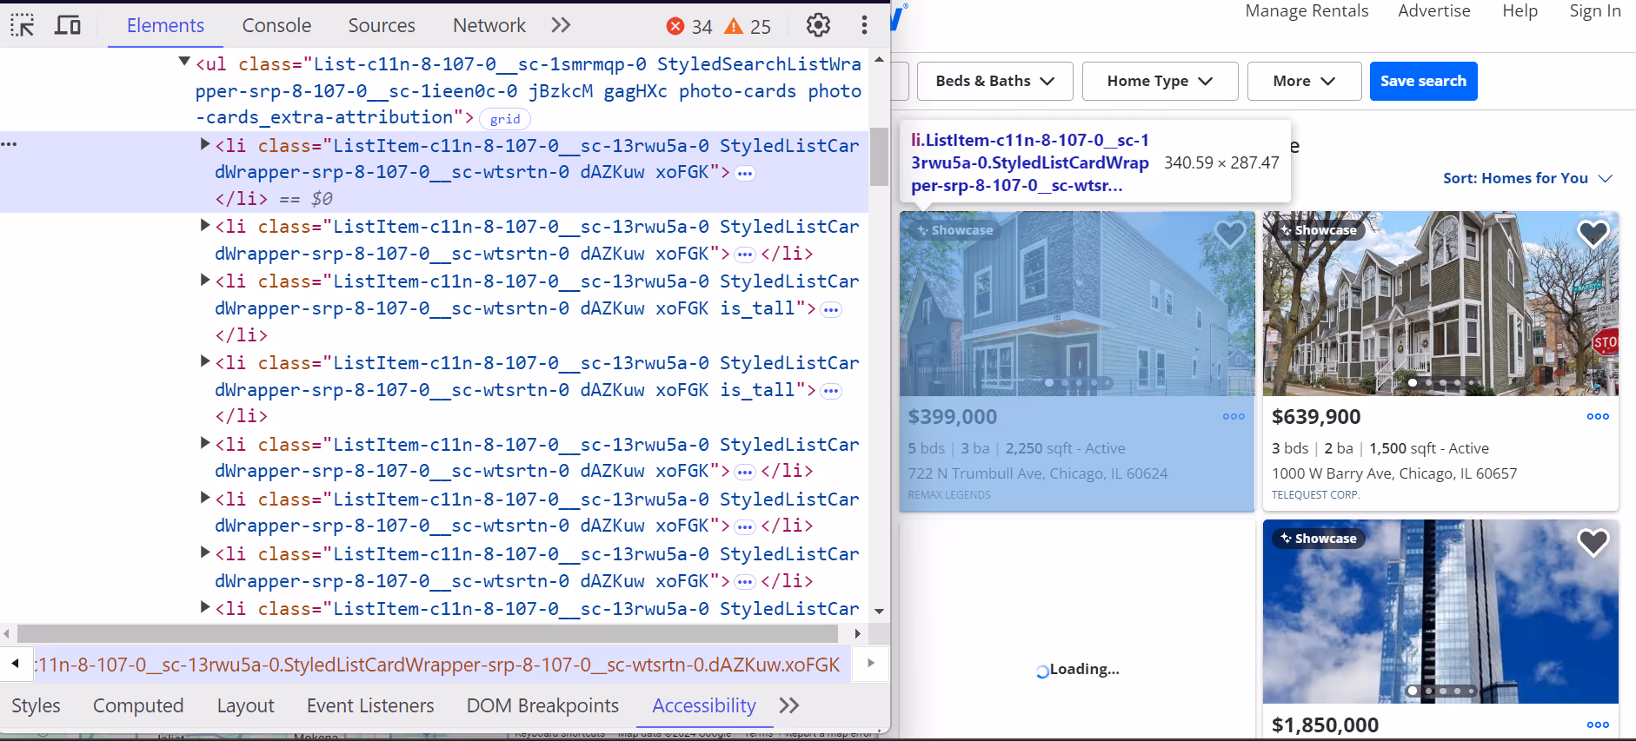This screenshot has height=741, width=1636.
Task: Open the $639,900 townhouse photo
Action: click(x=1440, y=304)
